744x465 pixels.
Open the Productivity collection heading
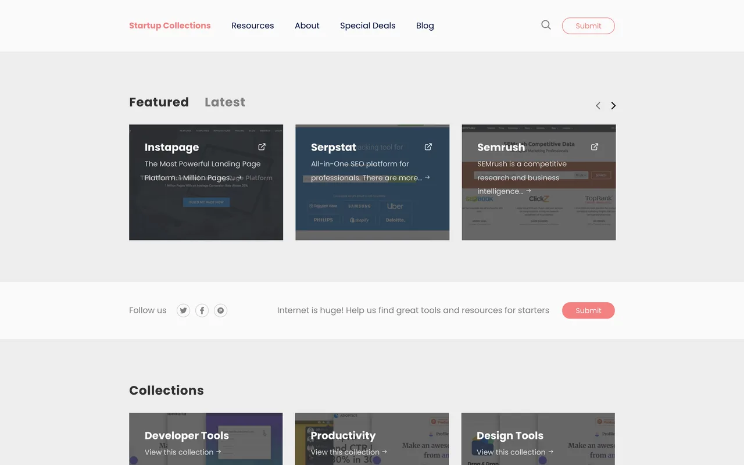(343, 436)
